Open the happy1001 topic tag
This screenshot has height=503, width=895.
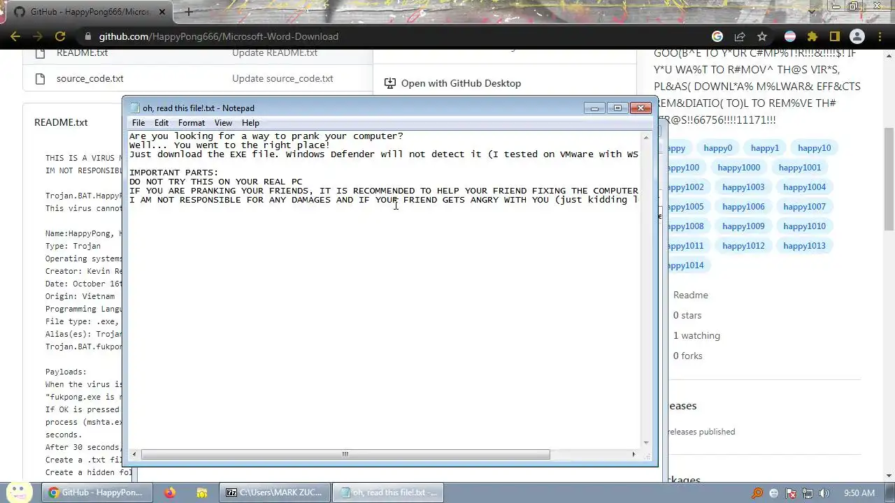pyautogui.click(x=799, y=168)
